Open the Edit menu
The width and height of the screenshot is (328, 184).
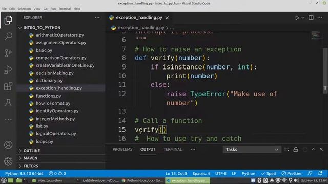click(x=12, y=9)
